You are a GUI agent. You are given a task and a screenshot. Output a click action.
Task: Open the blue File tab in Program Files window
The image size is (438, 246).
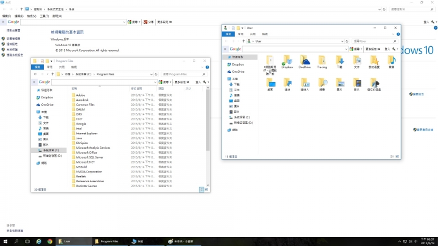tap(38, 67)
